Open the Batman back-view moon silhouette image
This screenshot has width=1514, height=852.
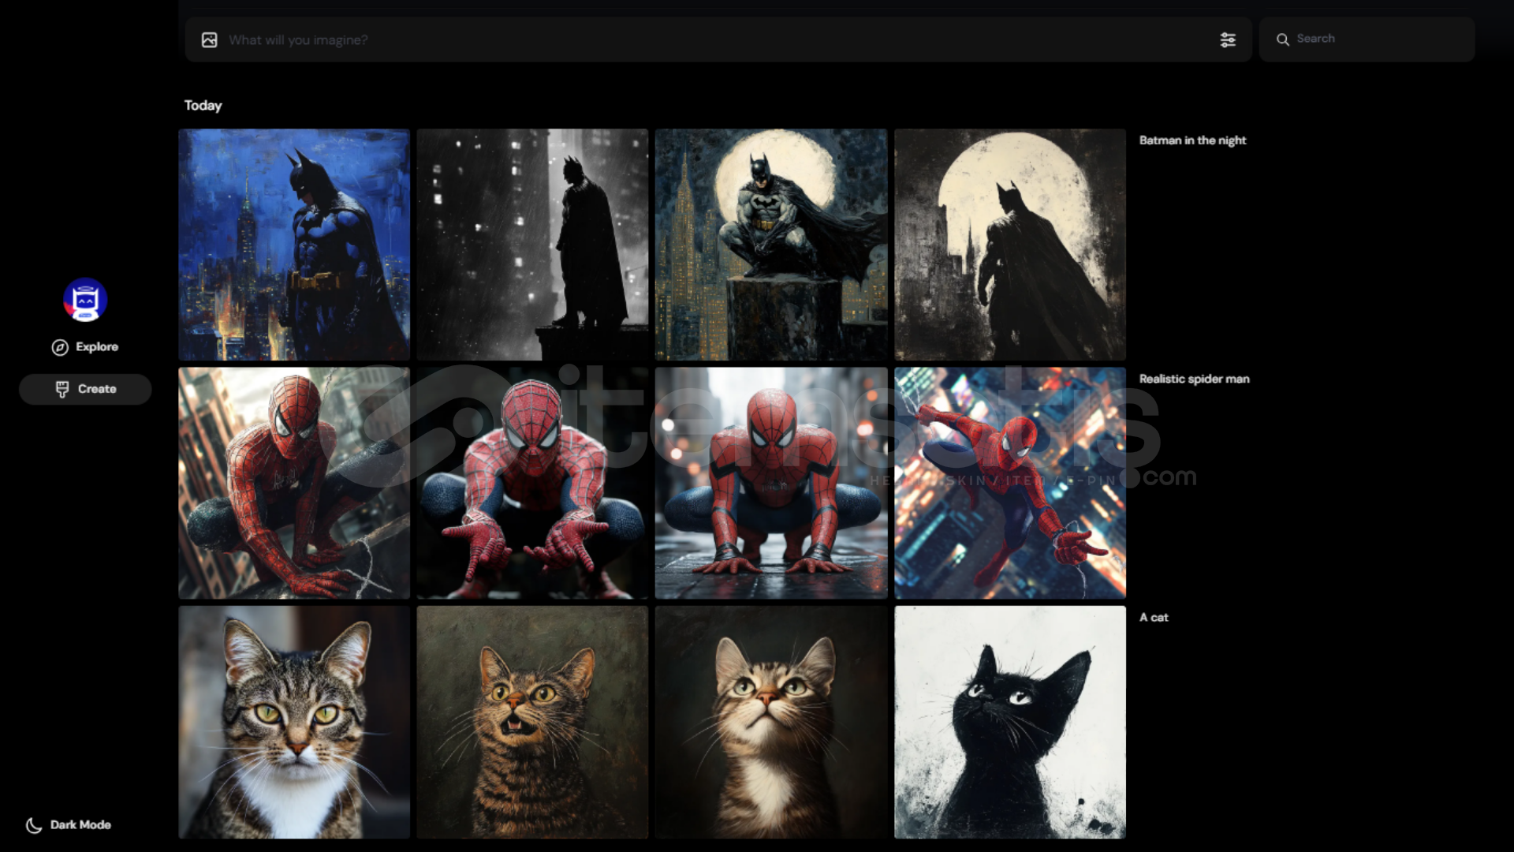[1010, 245]
